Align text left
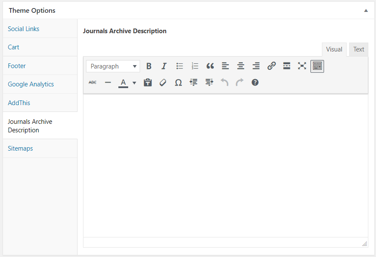 tap(225, 66)
